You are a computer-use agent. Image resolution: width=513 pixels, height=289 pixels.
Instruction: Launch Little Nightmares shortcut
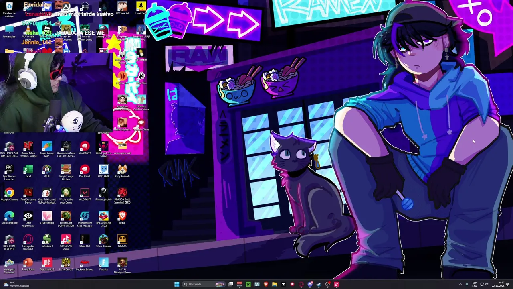pyautogui.click(x=28, y=219)
